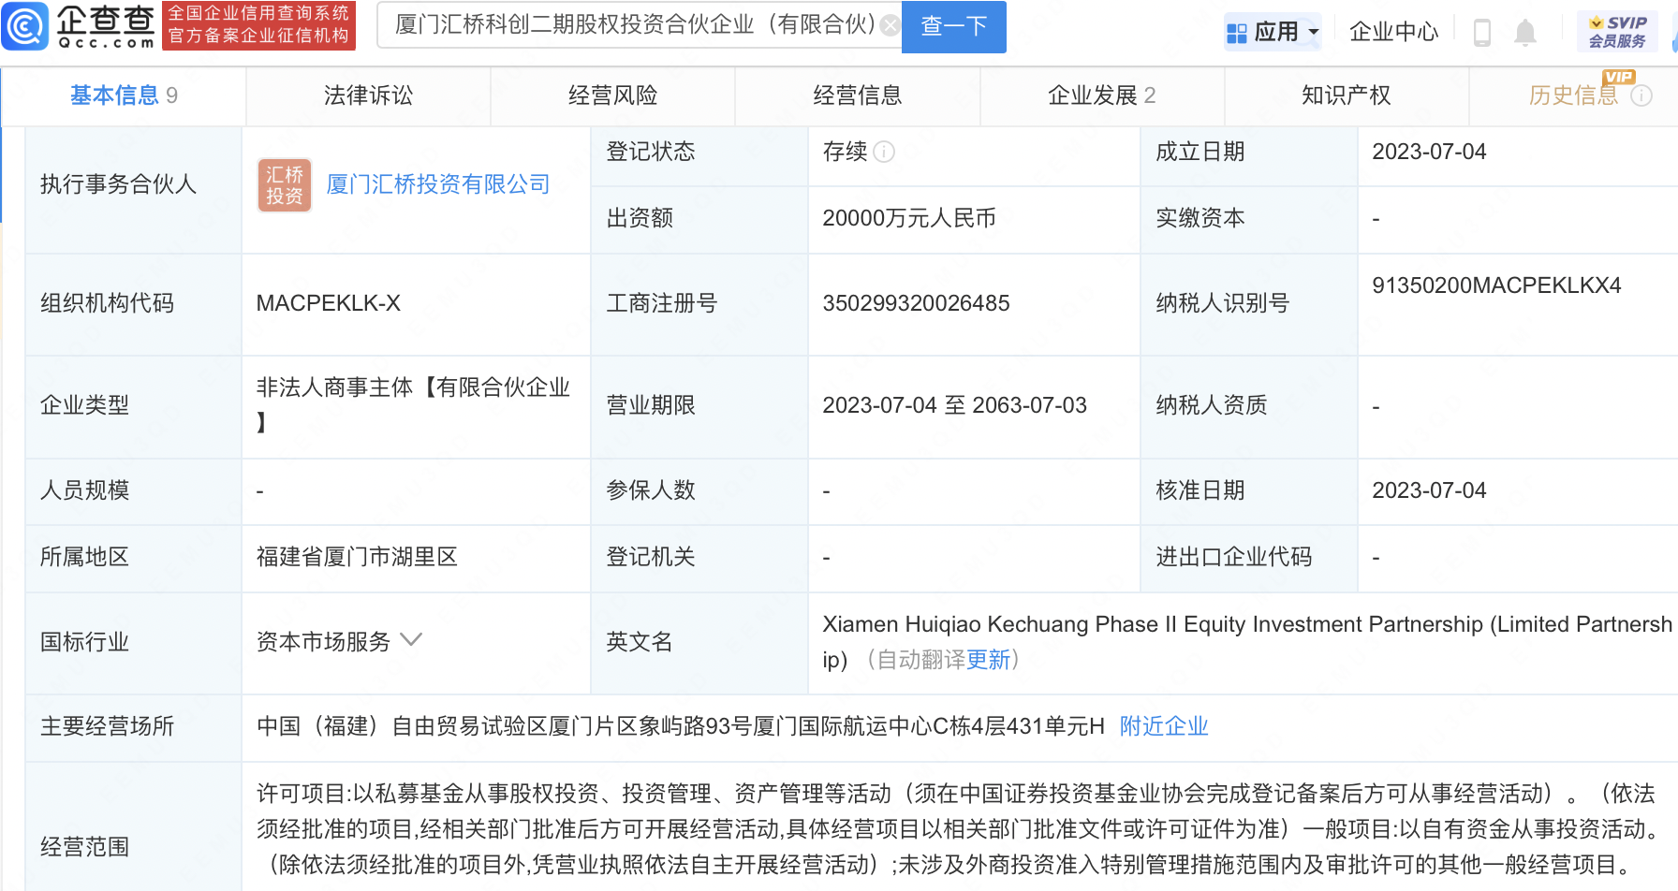
Task: Click the 进出口企业代码 label cell
Action: 1249,558
